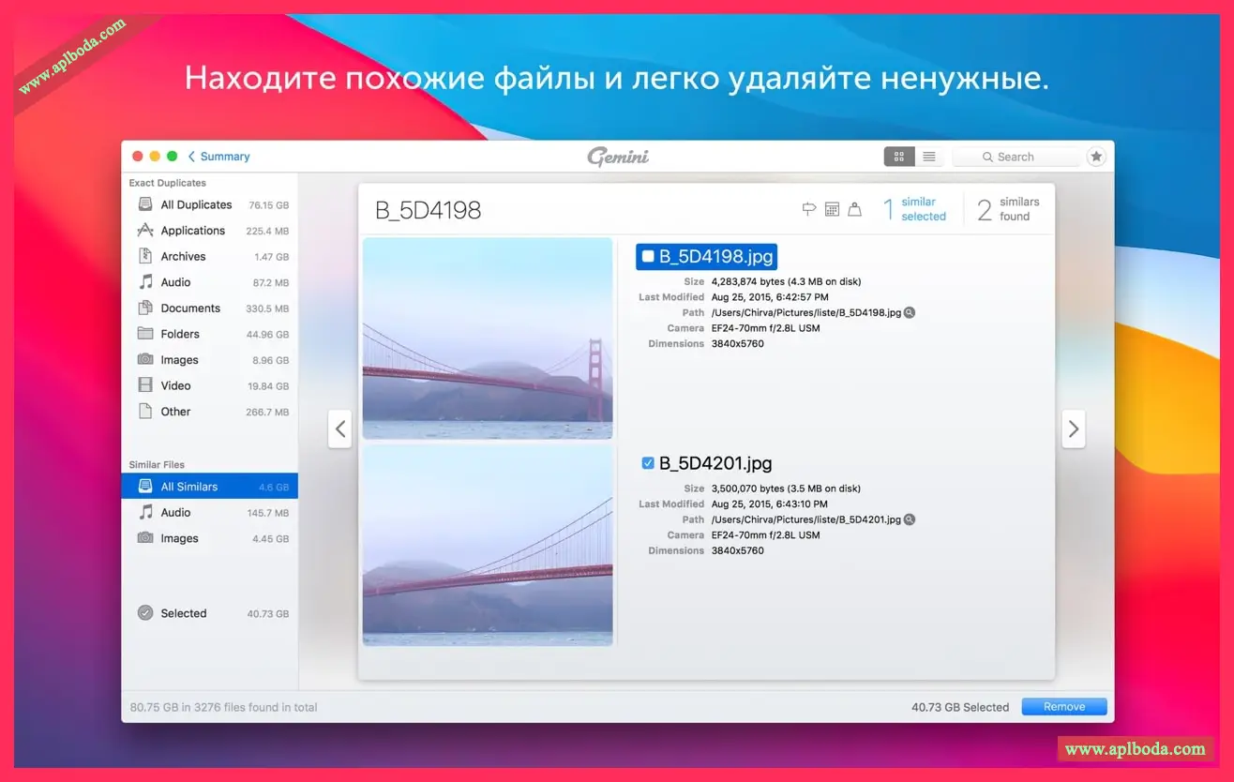Click the B_5D4201.jpg file name
This screenshot has width=1234, height=782.
click(x=715, y=463)
